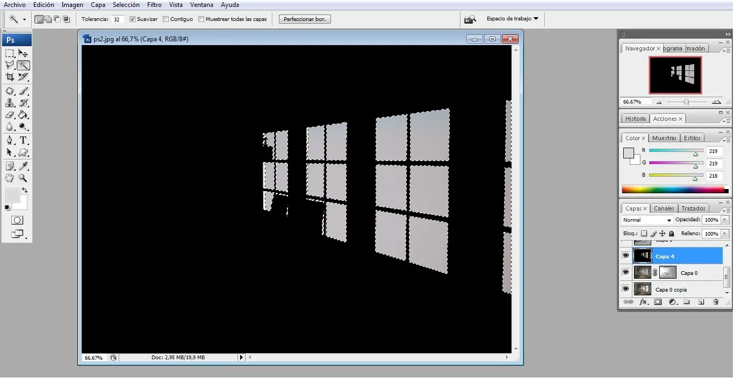Select the Pen tool
Image resolution: width=734 pixels, height=378 pixels.
coord(10,141)
